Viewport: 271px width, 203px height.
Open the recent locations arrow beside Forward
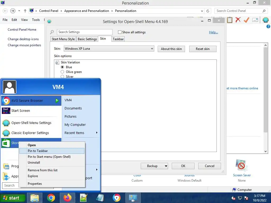(x=19, y=11)
